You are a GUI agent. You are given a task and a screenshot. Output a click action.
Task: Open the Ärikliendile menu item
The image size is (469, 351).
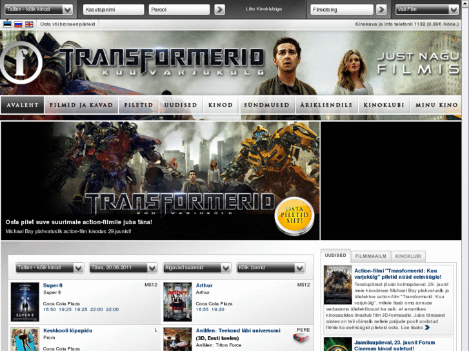pyautogui.click(x=326, y=105)
